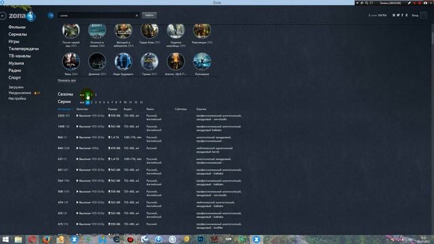Select все in the Сезоны row

(82, 95)
